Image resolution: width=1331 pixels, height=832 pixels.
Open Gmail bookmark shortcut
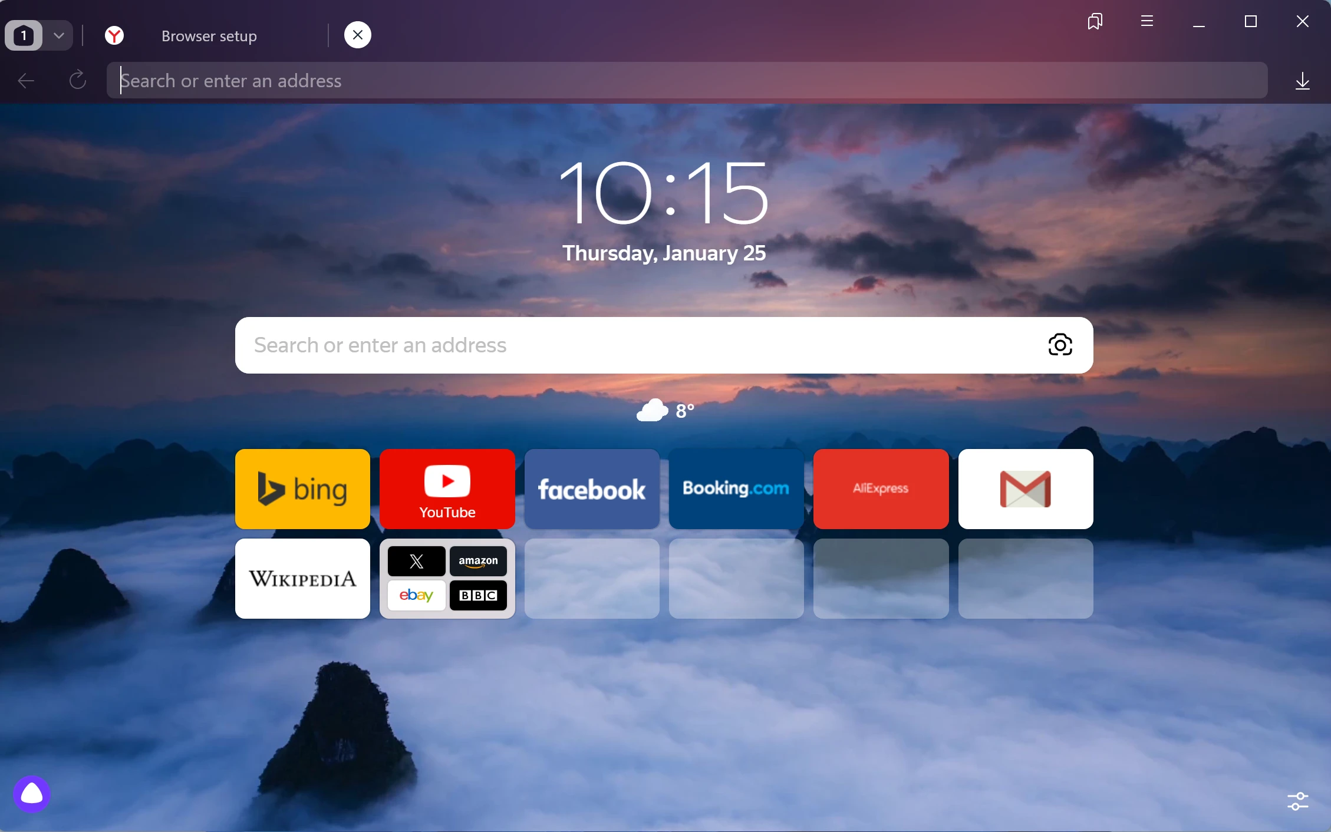(x=1025, y=488)
